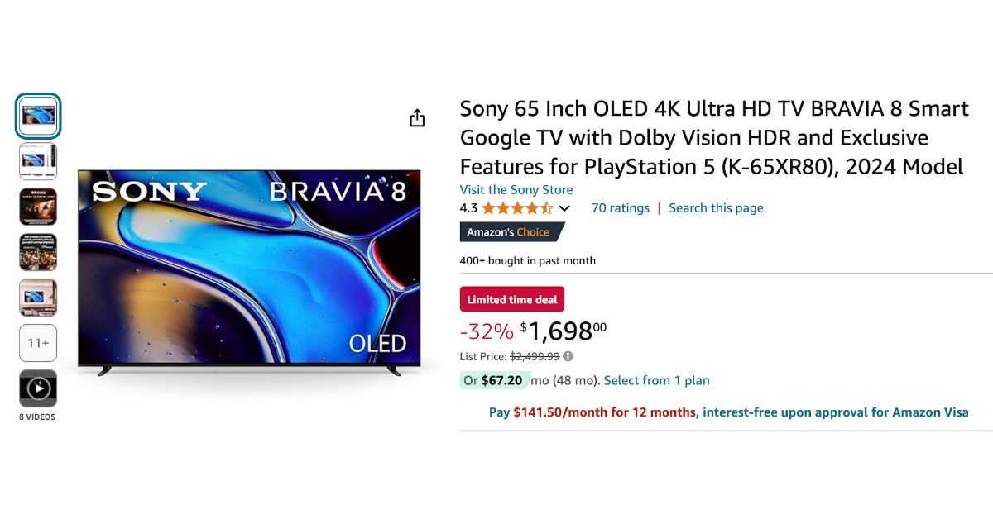This screenshot has height=519, width=993.
Task: Select the third product thumbnail
Action: click(38, 207)
